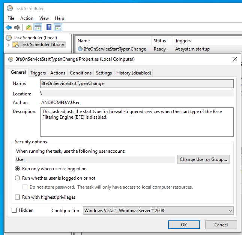Select Run whether user is logged on or not
The width and height of the screenshot is (242, 235).
tap(17, 178)
